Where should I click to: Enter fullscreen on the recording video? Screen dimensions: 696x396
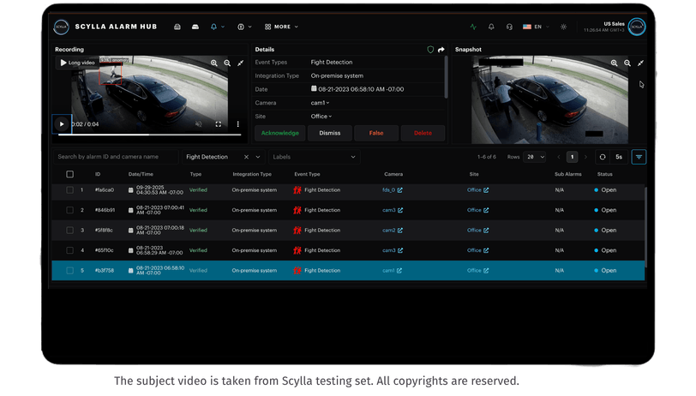coord(219,124)
